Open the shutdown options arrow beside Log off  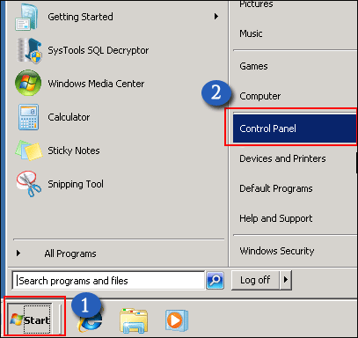(x=286, y=280)
